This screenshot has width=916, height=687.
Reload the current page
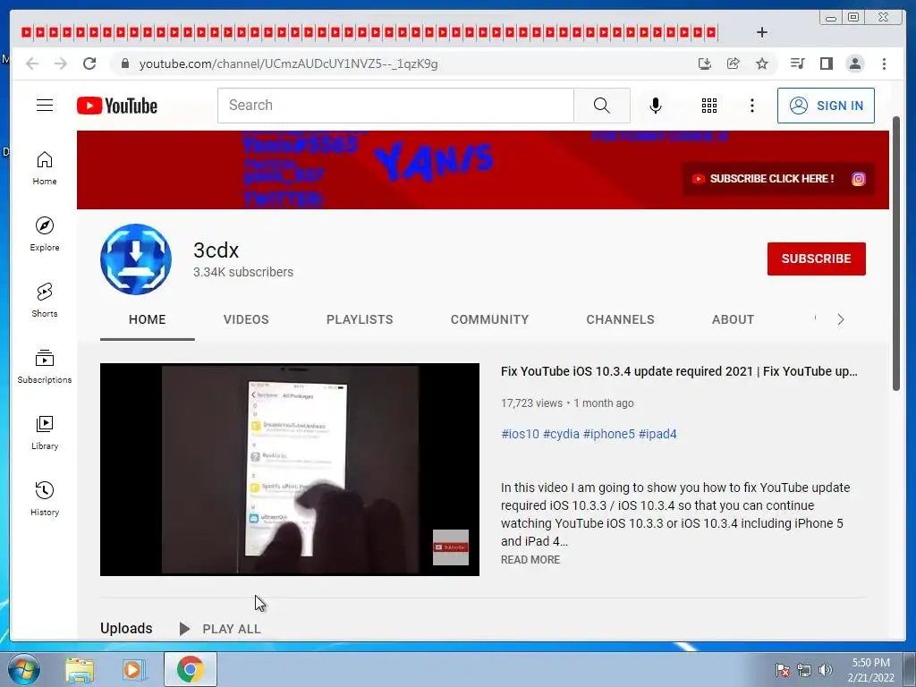pos(89,64)
